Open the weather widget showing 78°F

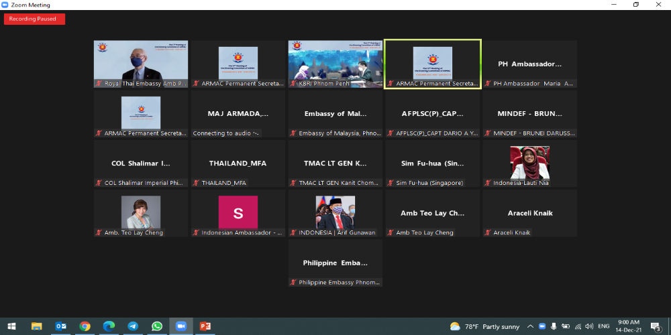[x=485, y=326]
